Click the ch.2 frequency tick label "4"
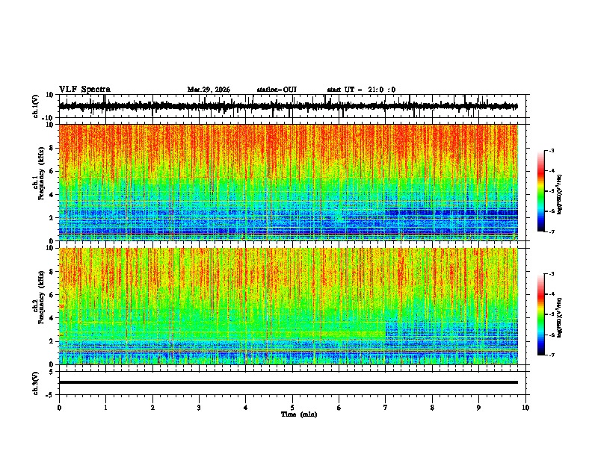This screenshot has width=592, height=457. (x=52, y=318)
